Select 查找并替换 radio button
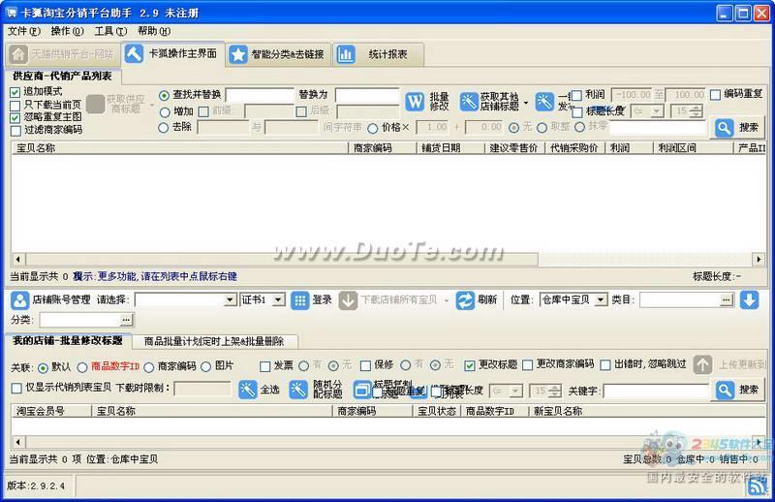775x502 pixels. point(164,95)
